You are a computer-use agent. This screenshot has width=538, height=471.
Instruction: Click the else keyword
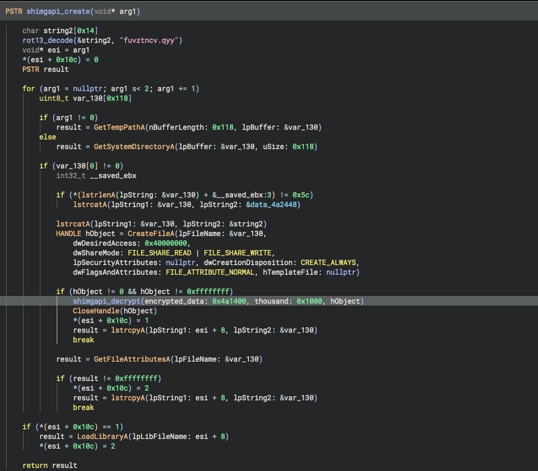point(48,136)
